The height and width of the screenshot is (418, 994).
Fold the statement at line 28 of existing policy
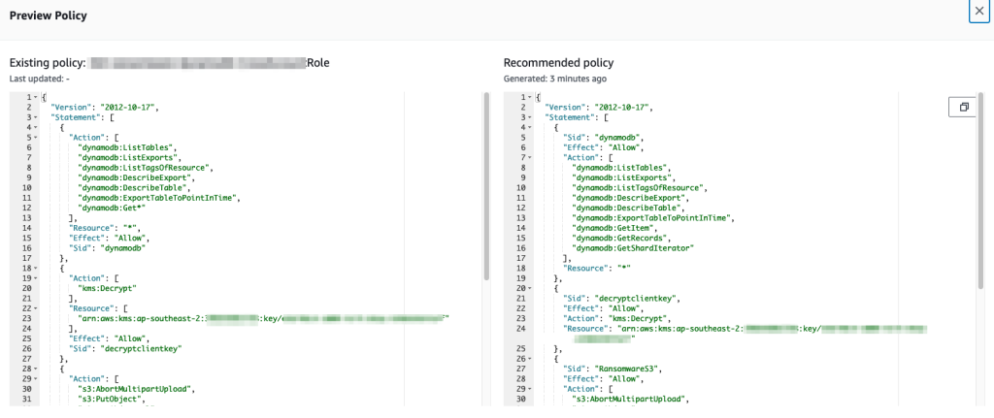pyautogui.click(x=35, y=369)
